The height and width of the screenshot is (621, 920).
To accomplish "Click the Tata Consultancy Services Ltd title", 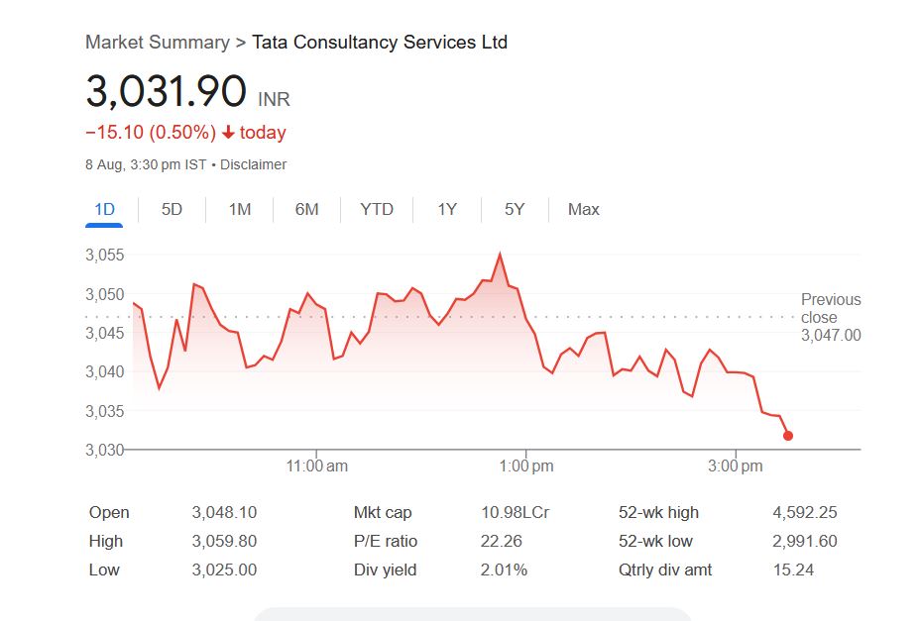I will [380, 42].
